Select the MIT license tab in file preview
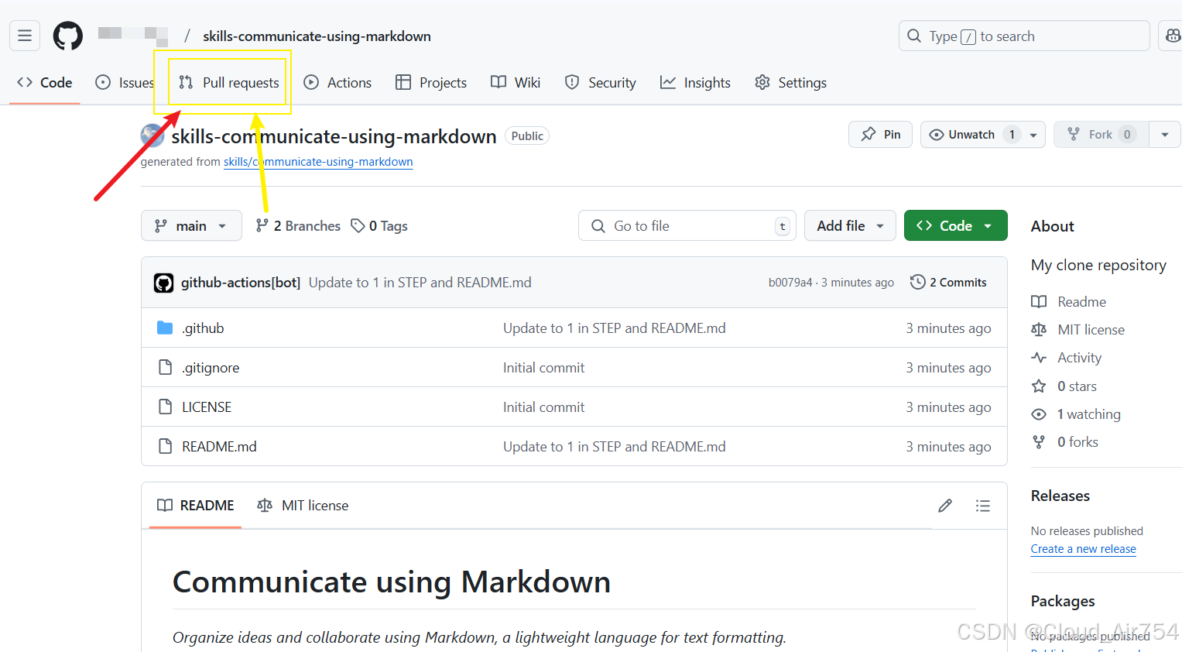 pos(303,506)
